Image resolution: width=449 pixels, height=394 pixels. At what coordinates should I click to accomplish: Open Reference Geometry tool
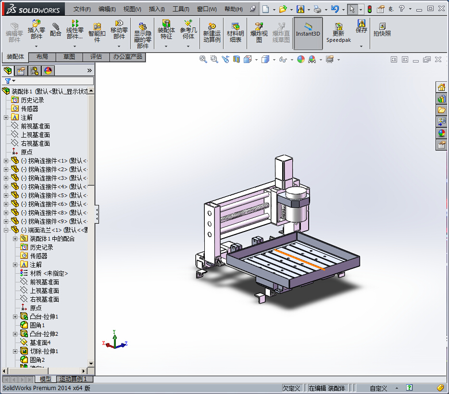coord(188,29)
